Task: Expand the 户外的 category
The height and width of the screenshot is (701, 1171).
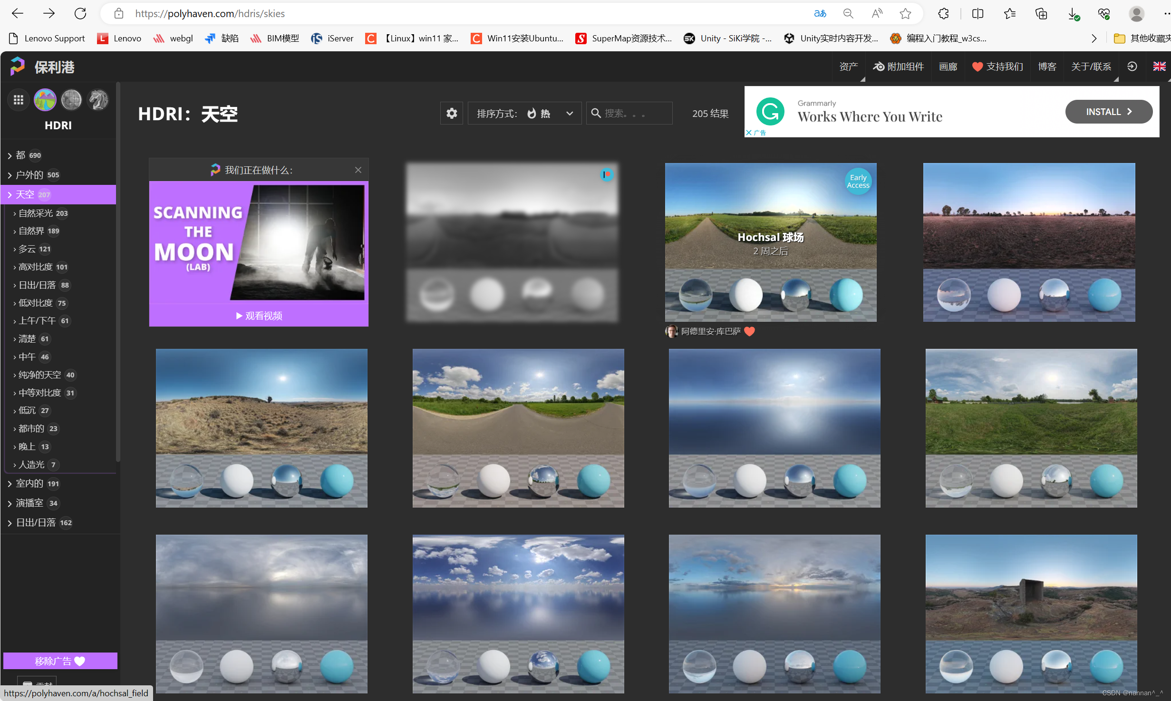Action: click(29, 175)
